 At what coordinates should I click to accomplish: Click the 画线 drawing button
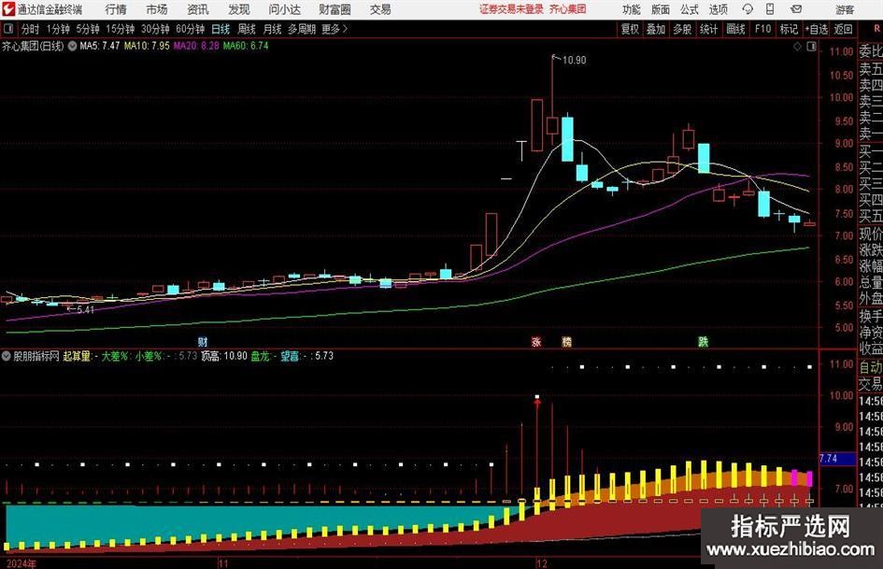click(x=735, y=29)
